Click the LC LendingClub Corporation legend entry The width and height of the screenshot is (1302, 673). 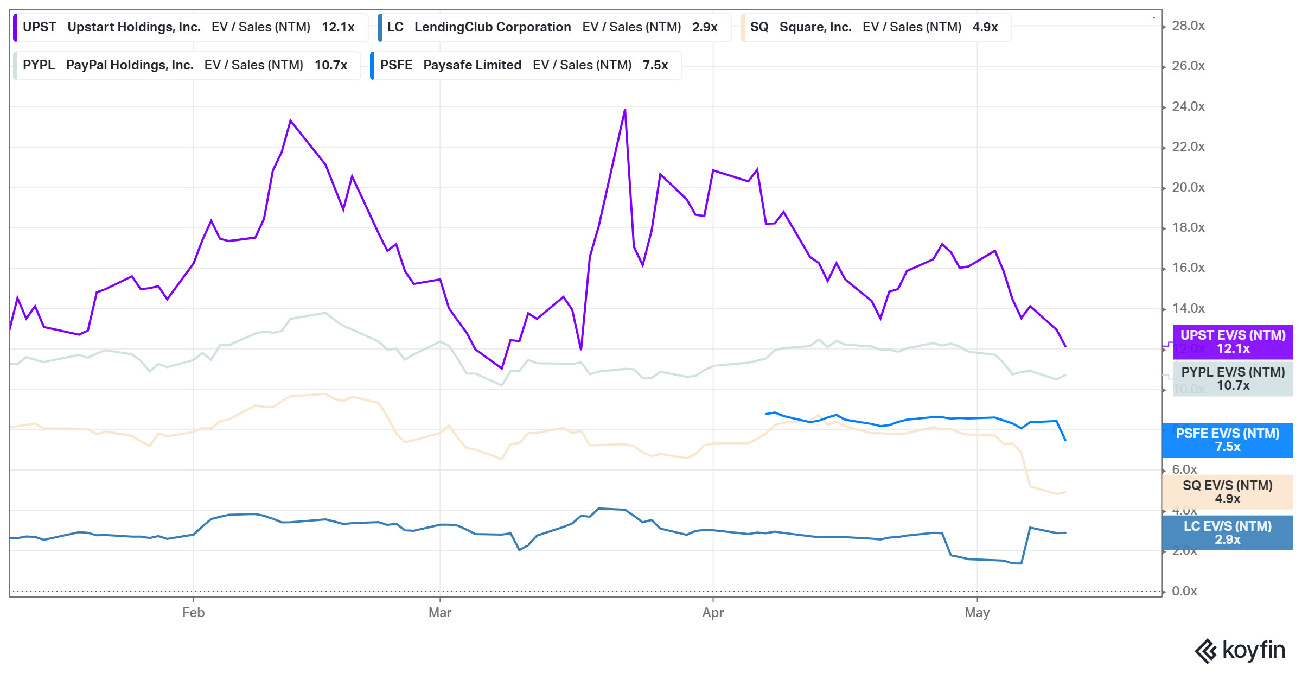[x=554, y=28]
